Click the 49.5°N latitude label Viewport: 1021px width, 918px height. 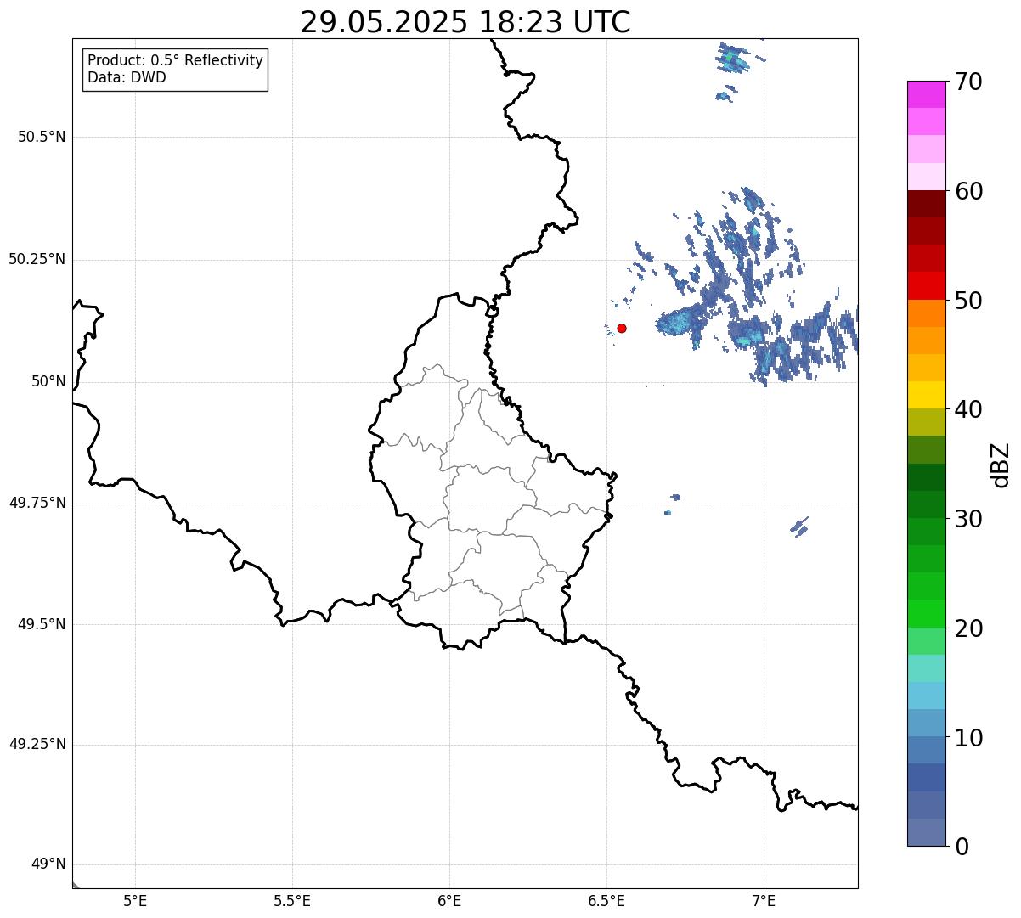pyautogui.click(x=42, y=624)
